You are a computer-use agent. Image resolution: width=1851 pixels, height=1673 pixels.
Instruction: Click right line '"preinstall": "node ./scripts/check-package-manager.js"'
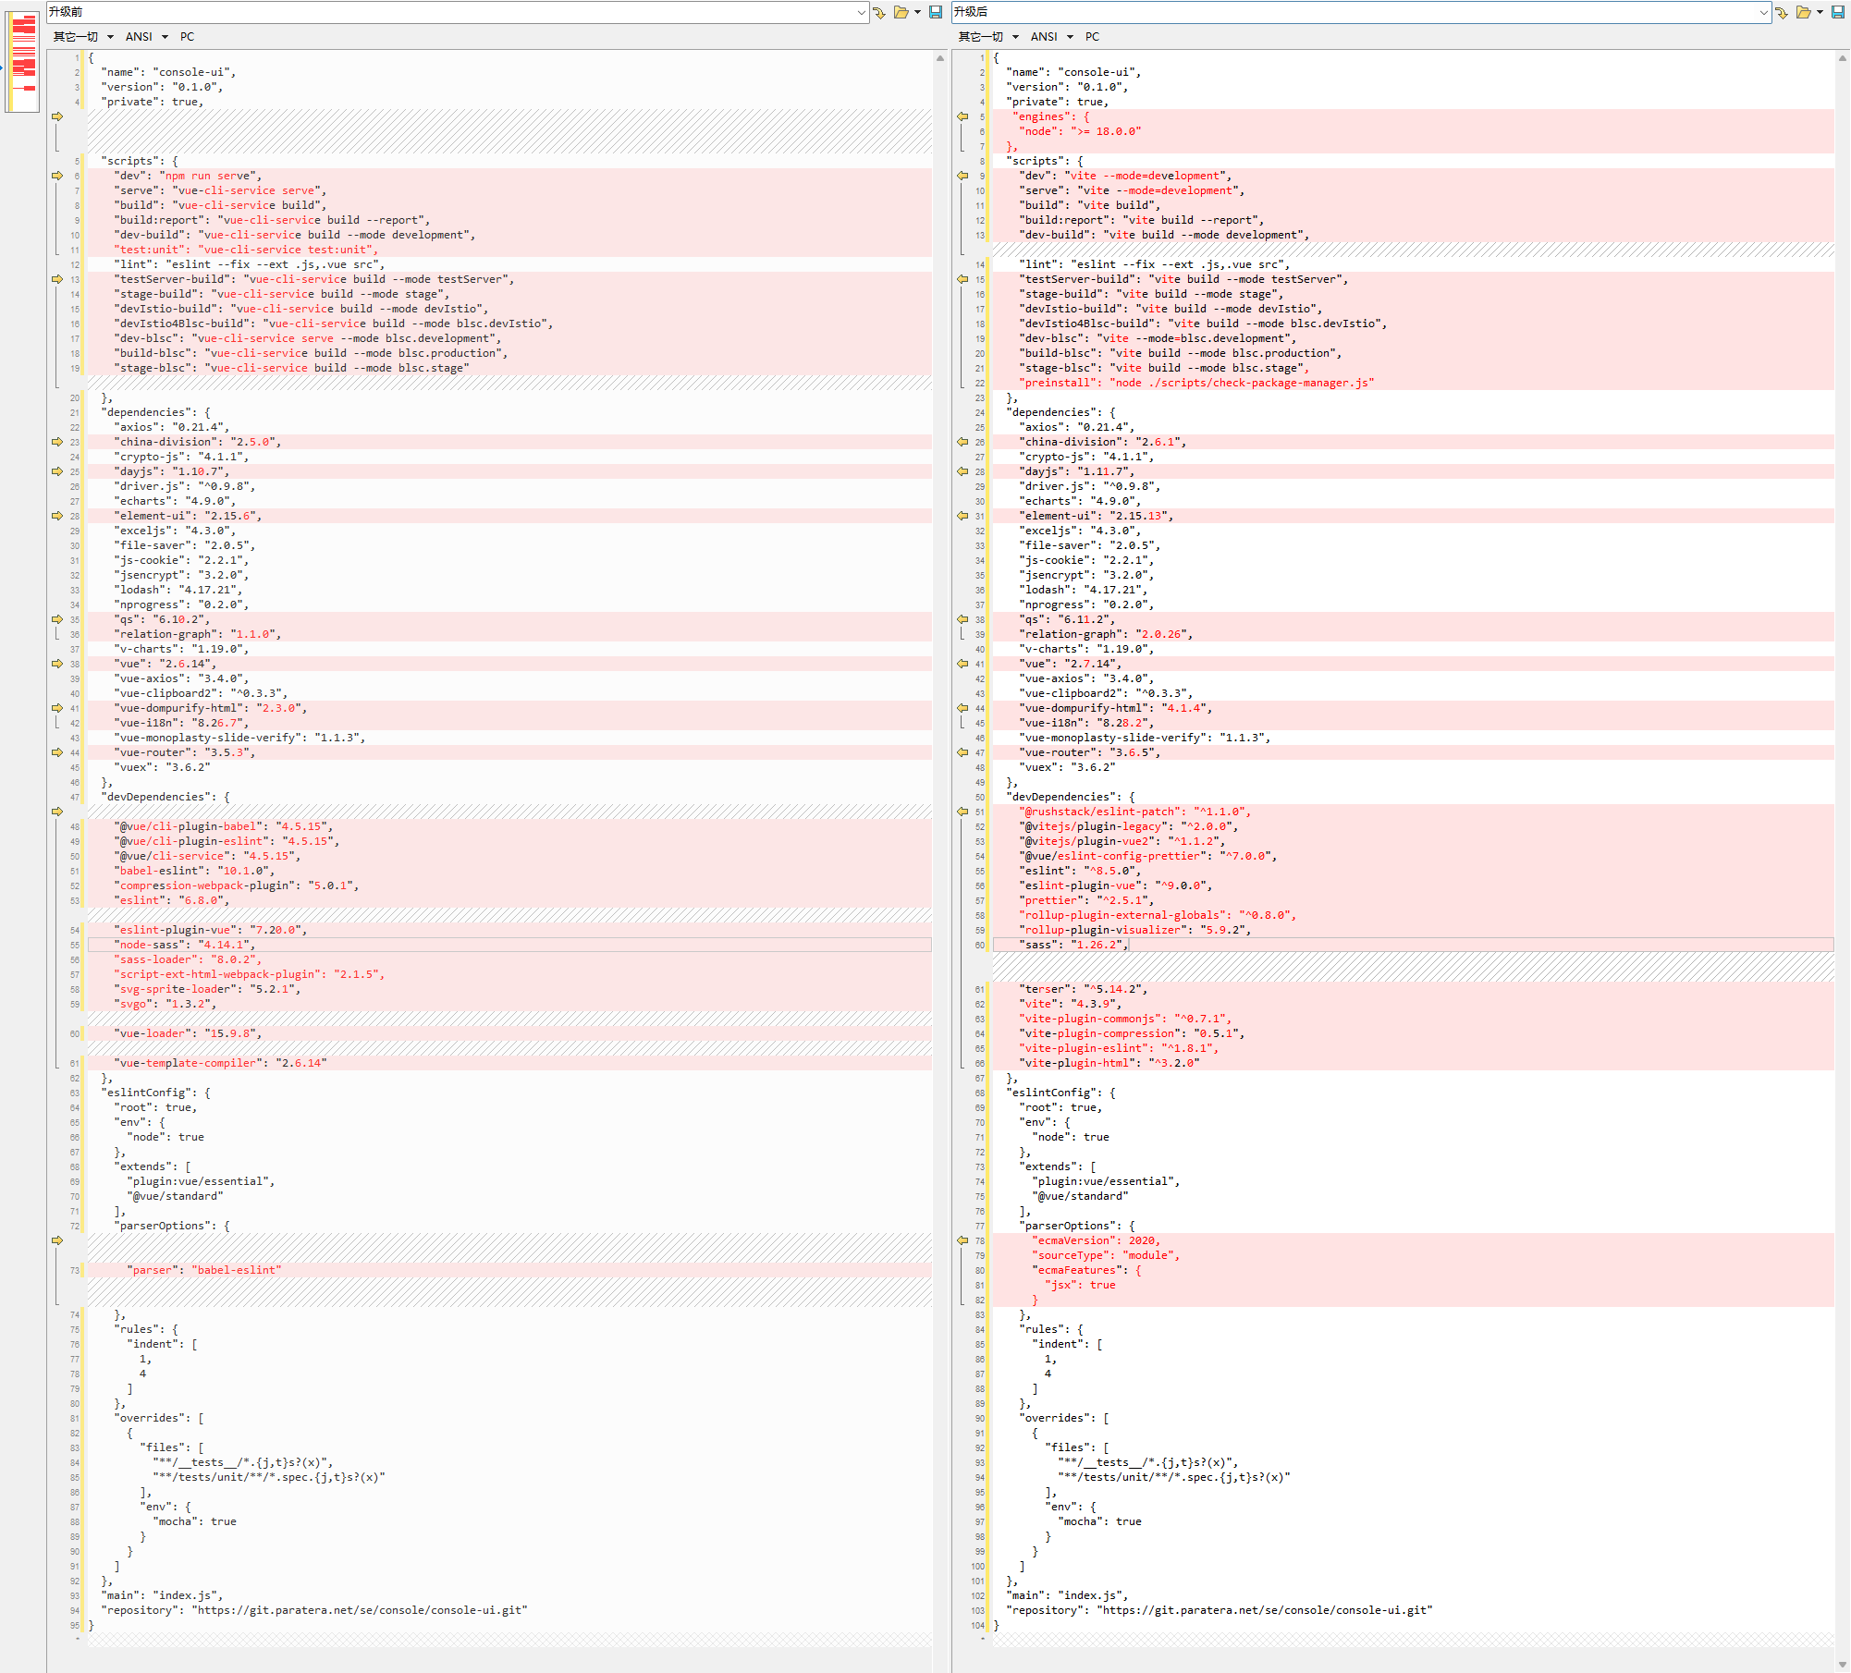pos(1196,383)
